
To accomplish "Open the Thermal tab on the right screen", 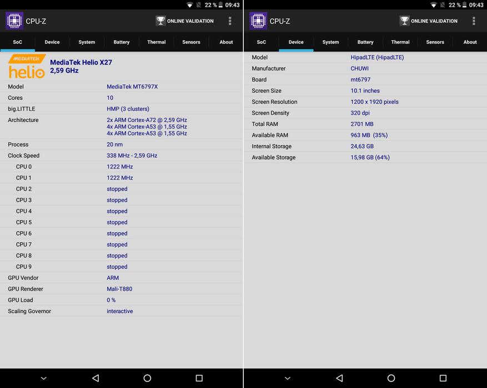I will tap(400, 42).
